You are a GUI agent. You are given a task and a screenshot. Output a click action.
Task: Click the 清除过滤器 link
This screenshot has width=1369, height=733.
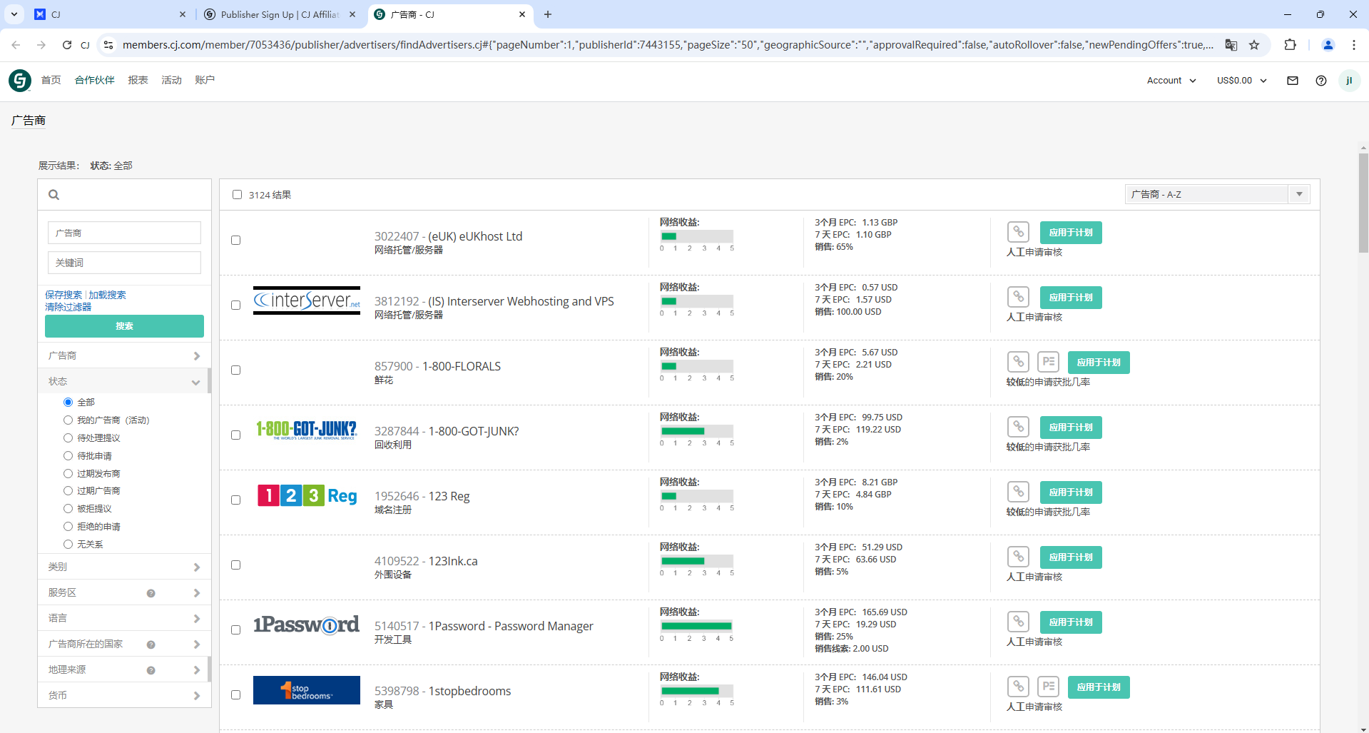click(68, 307)
